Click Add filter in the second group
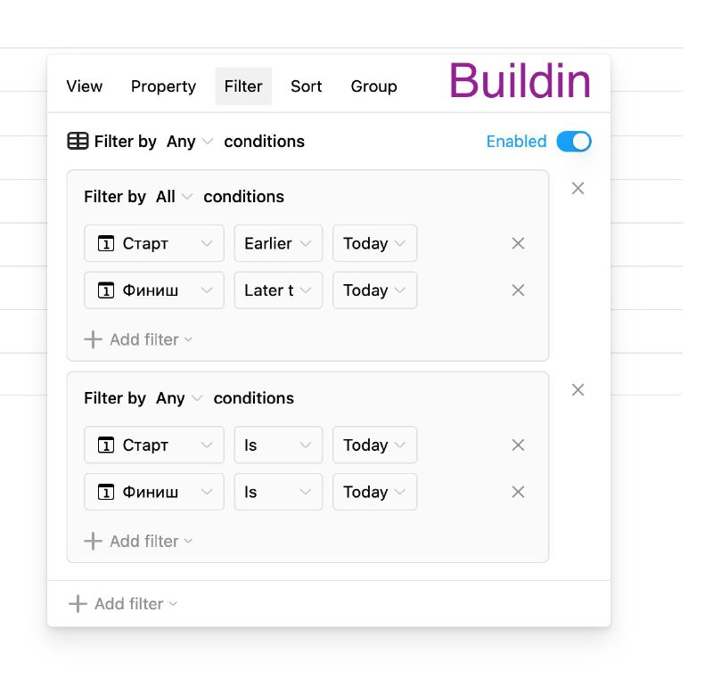The height and width of the screenshot is (694, 713). click(x=138, y=542)
